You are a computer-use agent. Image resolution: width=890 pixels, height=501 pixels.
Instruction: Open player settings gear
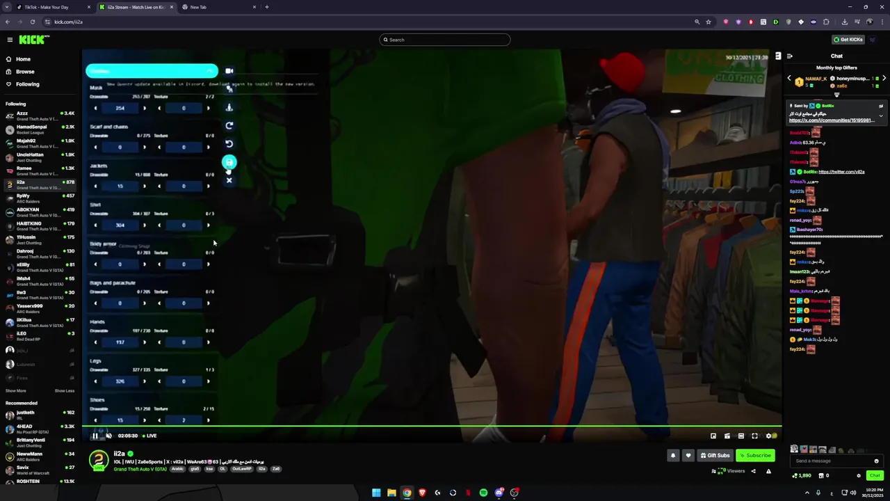coord(769,436)
